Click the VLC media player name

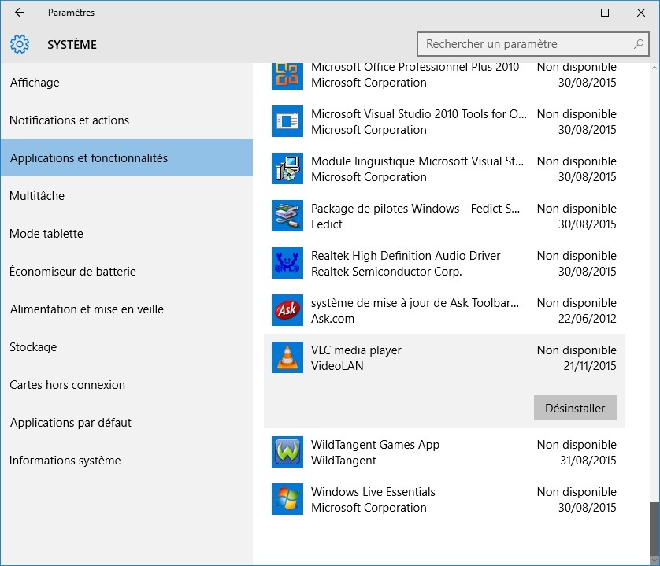click(x=356, y=350)
